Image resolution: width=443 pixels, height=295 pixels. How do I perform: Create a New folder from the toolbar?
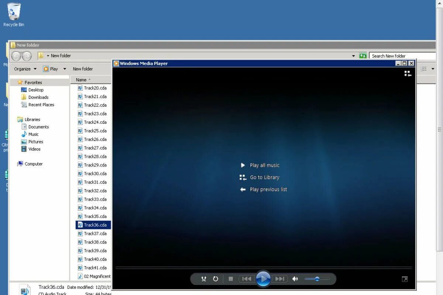[83, 69]
